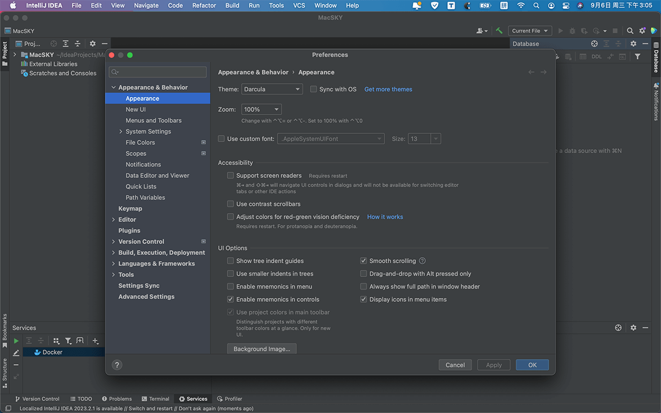
Task: Open the Refactor menu
Action: [204, 6]
